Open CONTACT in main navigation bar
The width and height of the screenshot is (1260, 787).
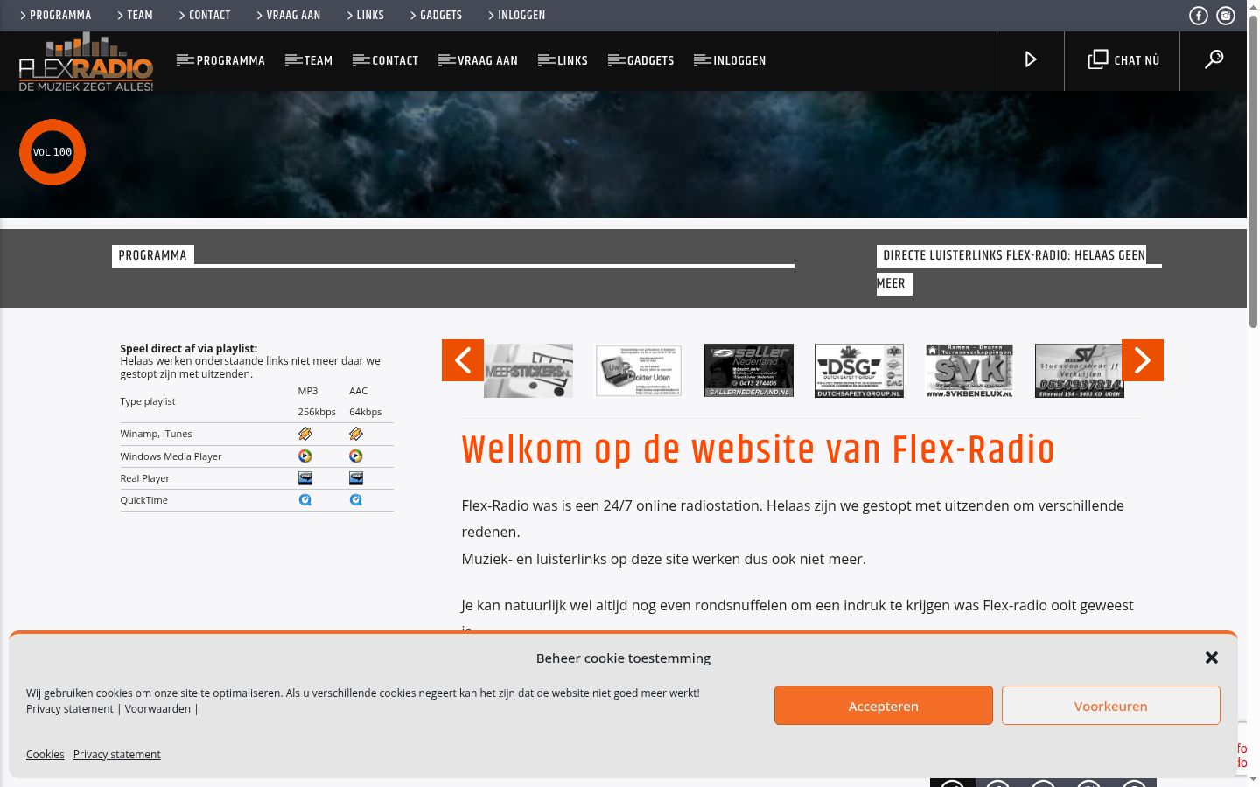386,60
